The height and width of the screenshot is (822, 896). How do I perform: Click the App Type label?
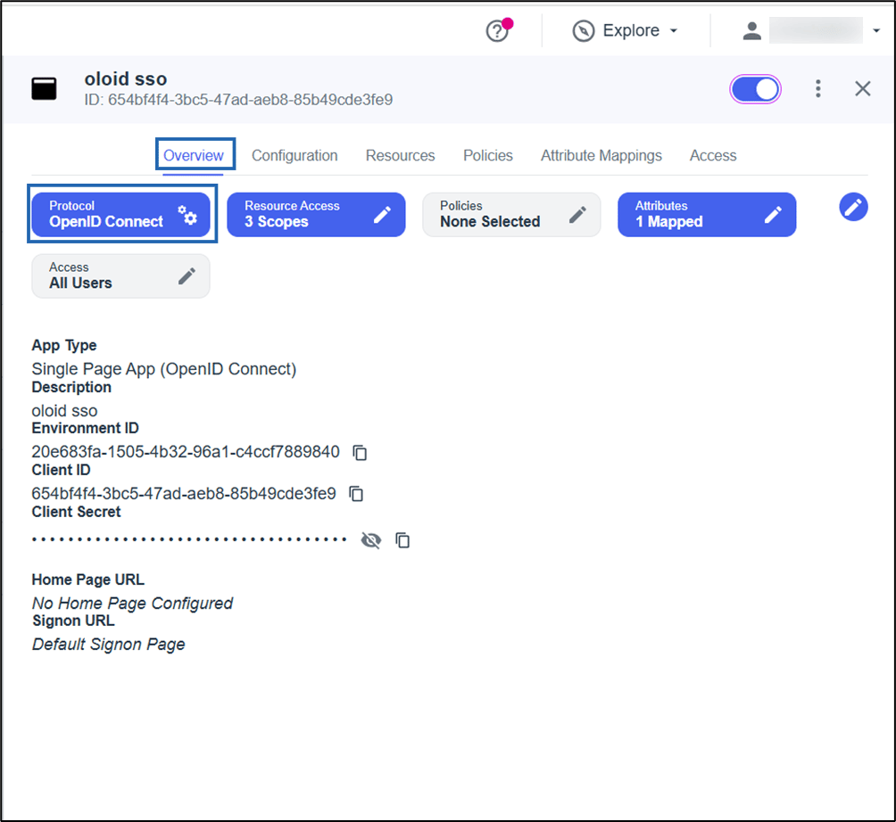(64, 345)
